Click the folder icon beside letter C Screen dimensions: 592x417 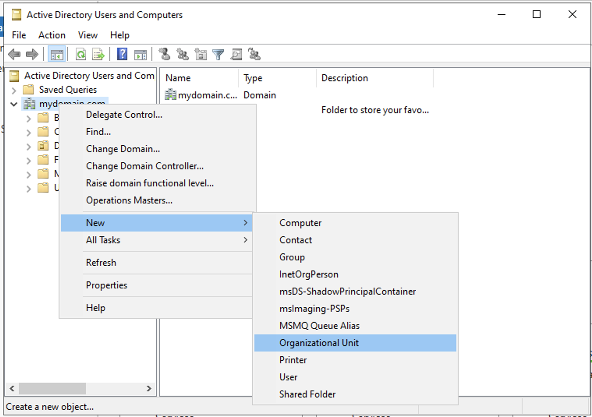43,132
